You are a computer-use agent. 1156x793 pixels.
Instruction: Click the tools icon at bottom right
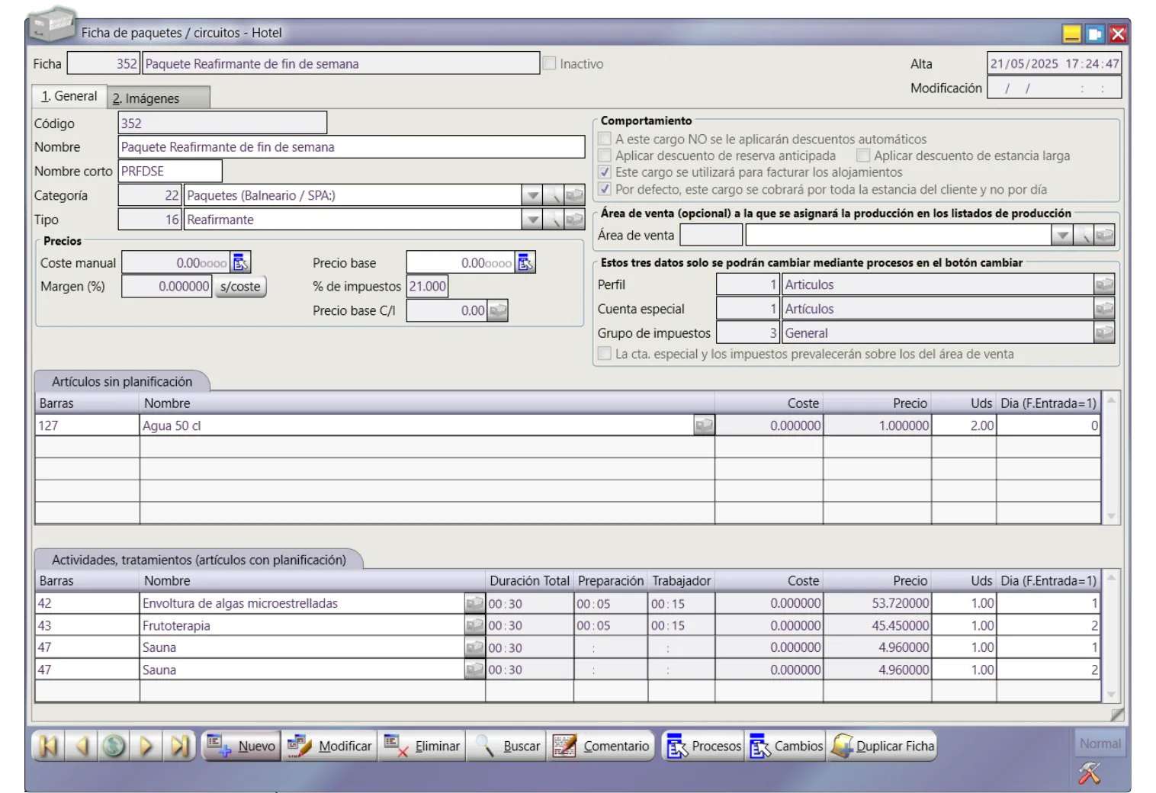tap(1089, 773)
